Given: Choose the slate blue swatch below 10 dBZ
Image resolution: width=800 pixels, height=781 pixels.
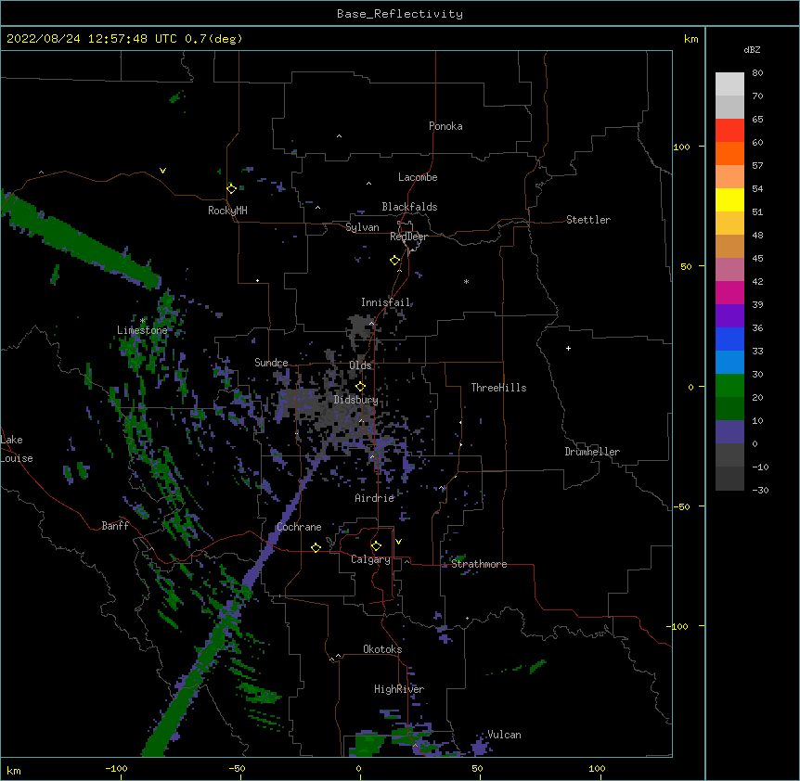Looking at the screenshot, I should click(x=729, y=432).
